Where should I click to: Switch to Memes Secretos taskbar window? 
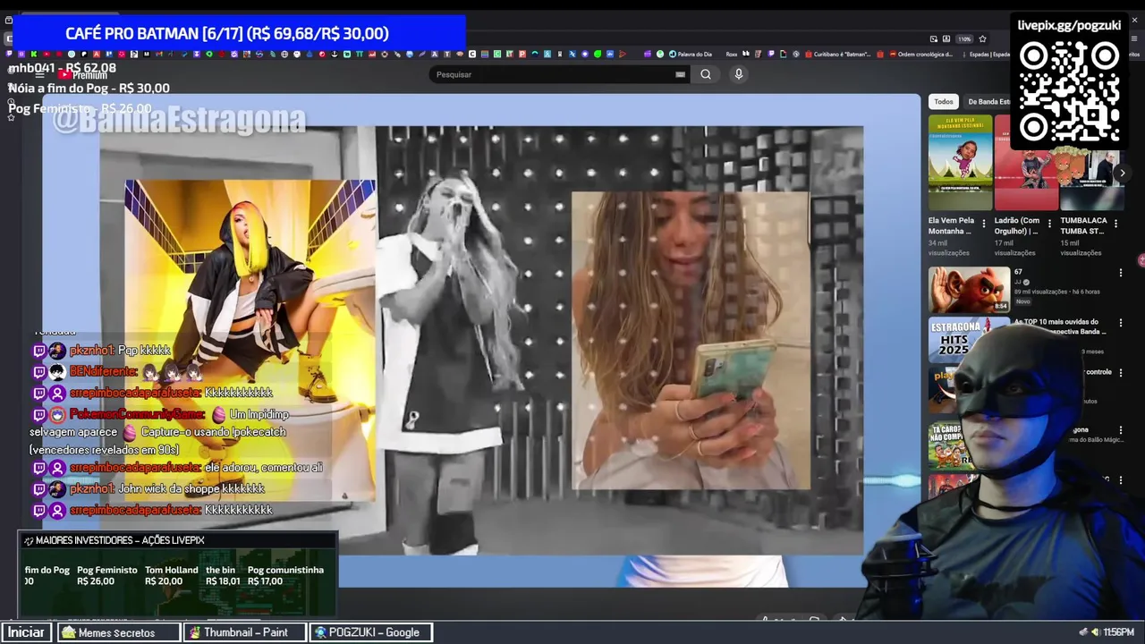point(119,632)
